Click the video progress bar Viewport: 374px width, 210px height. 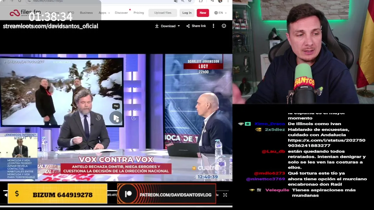(x=116, y=190)
